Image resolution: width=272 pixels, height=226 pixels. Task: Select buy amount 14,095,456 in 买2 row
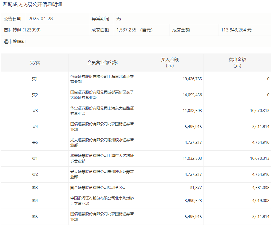192,95
